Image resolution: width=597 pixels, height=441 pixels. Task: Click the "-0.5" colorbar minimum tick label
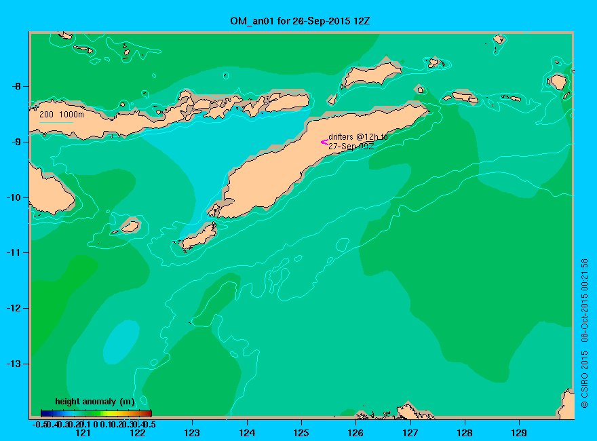point(39,424)
